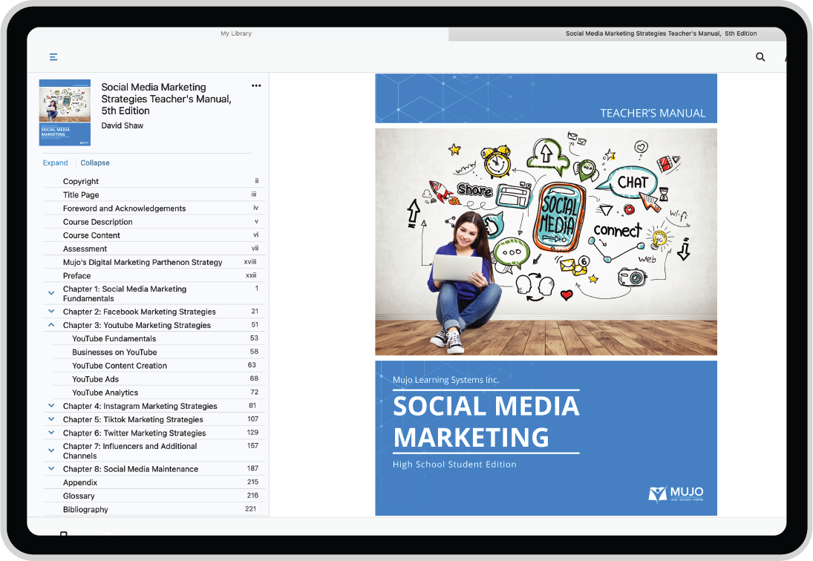Go to Title Page entry
Screen dimensions: 813x561
pyautogui.click(x=154, y=194)
